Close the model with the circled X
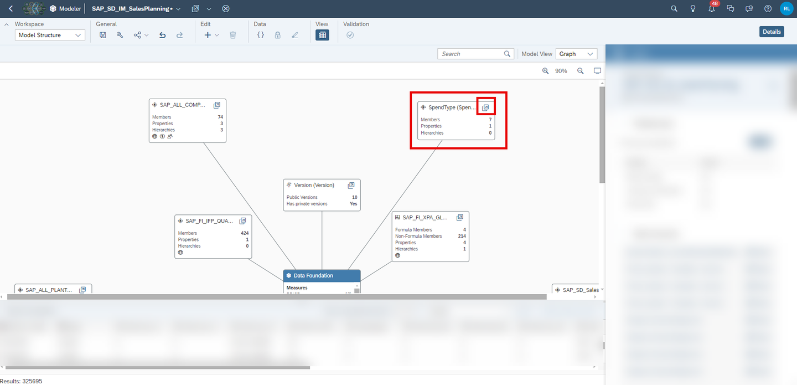797x385 pixels. [225, 9]
